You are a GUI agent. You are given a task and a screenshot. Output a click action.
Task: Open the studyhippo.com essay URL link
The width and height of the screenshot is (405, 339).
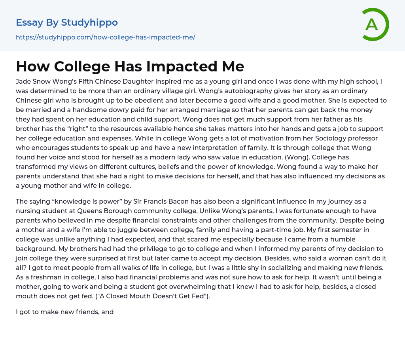[105, 37]
